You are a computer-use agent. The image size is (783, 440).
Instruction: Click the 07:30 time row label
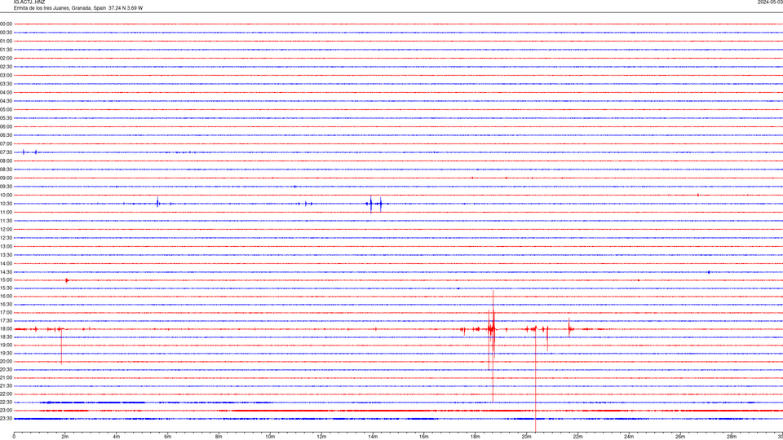(6, 152)
